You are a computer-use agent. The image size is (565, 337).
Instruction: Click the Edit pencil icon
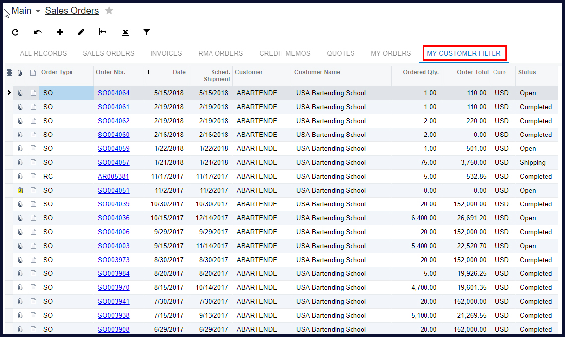[x=81, y=32]
